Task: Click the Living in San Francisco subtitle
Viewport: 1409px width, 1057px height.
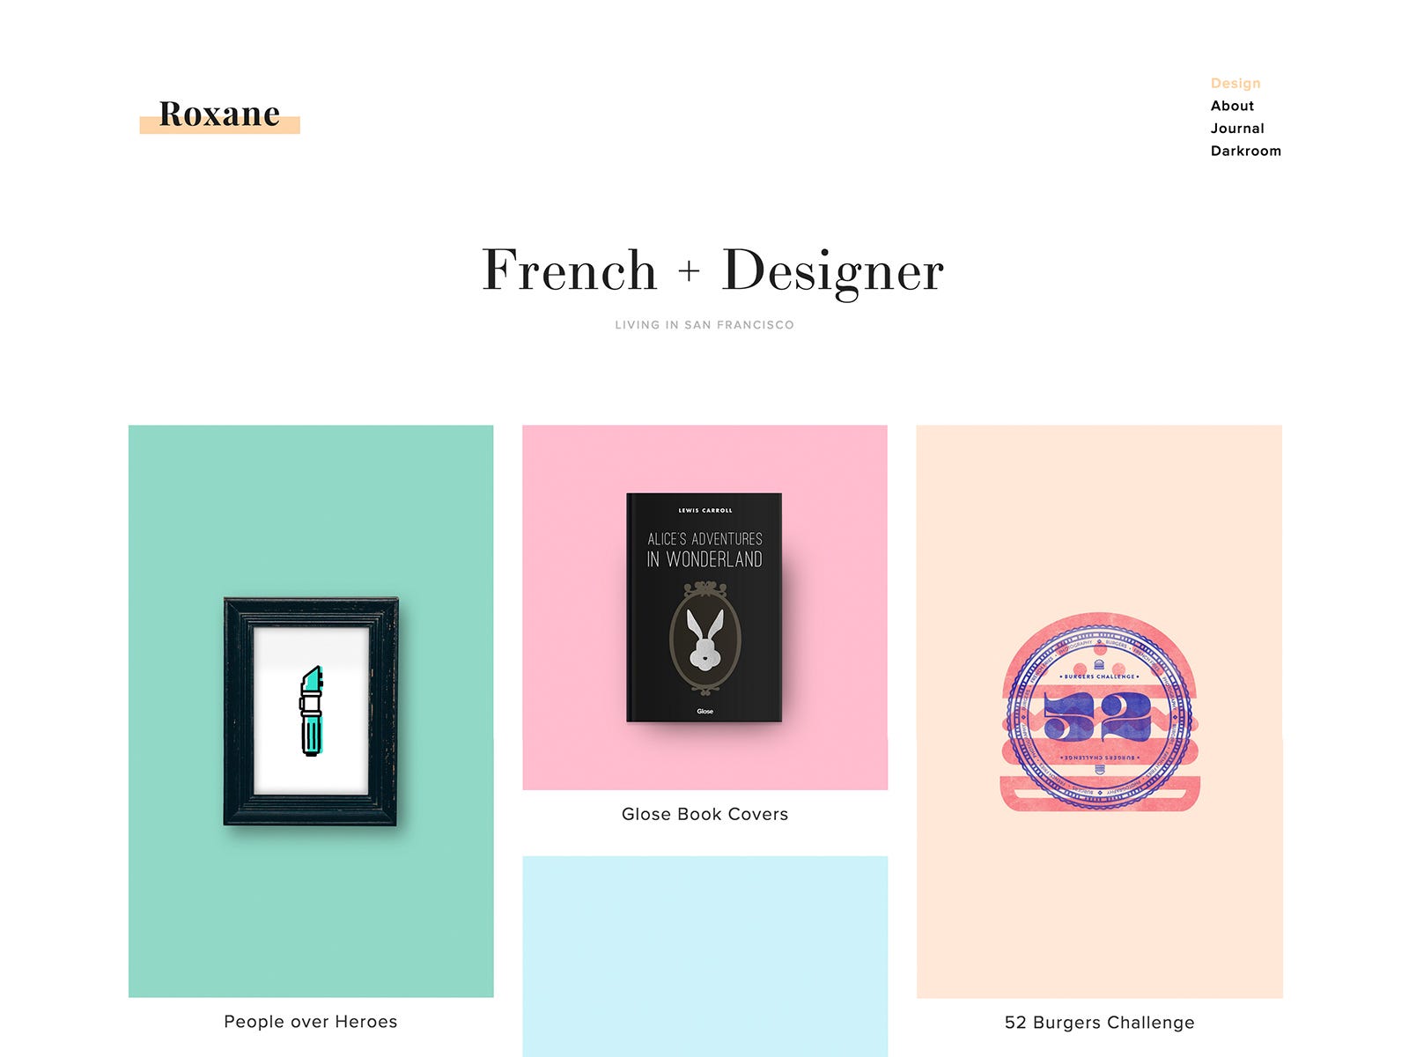Action: [x=704, y=325]
